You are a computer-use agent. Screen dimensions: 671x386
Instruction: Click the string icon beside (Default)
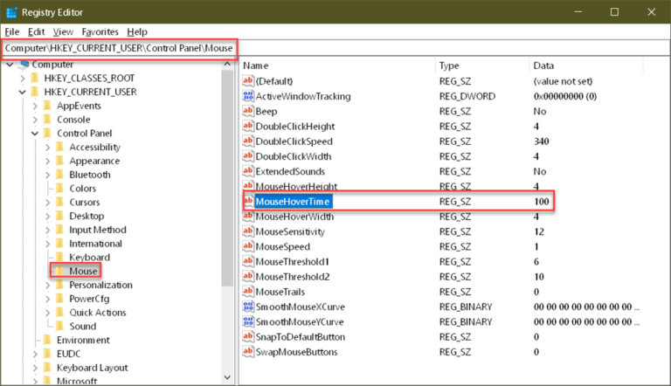[248, 81]
